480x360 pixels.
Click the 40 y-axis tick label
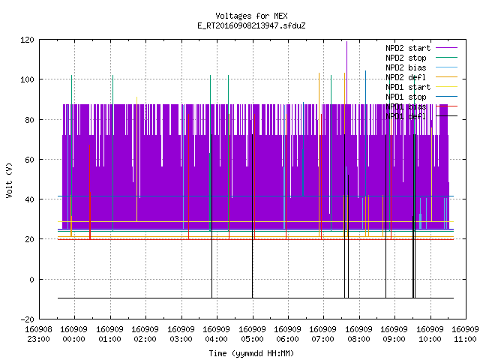point(29,199)
